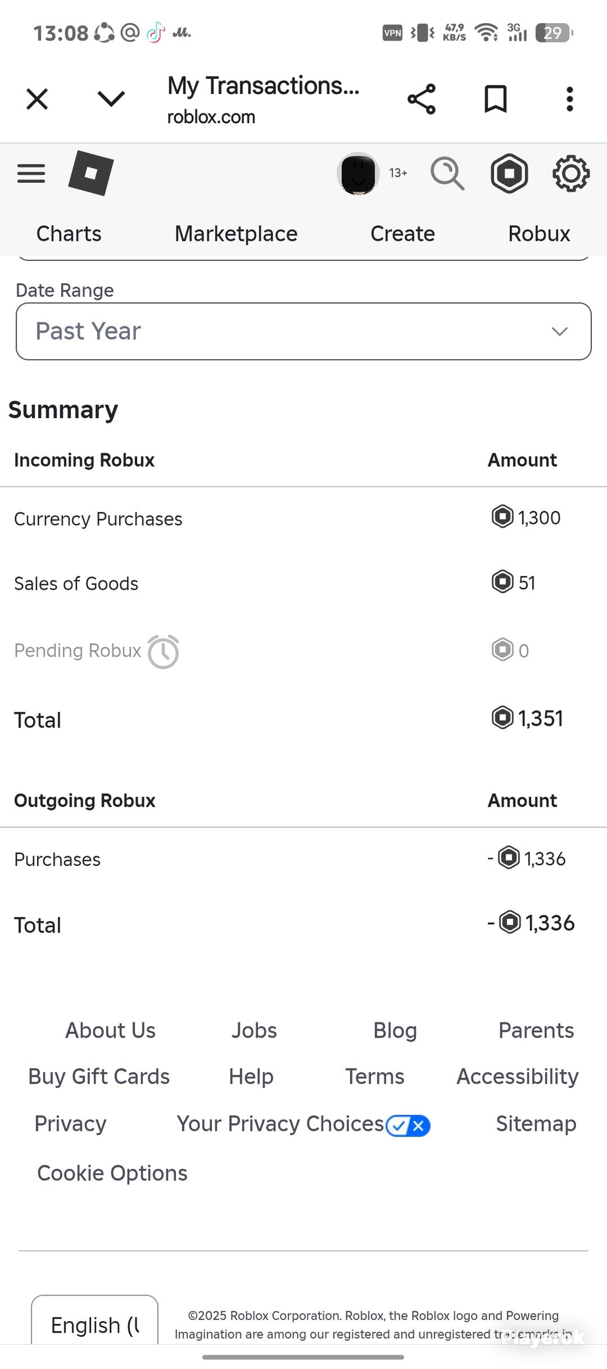Switch to the Marketplace tab
This screenshot has height=1369, width=607.
pyautogui.click(x=236, y=234)
